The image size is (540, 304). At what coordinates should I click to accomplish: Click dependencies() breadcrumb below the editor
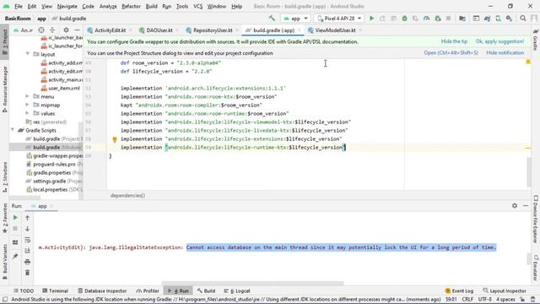point(127,195)
